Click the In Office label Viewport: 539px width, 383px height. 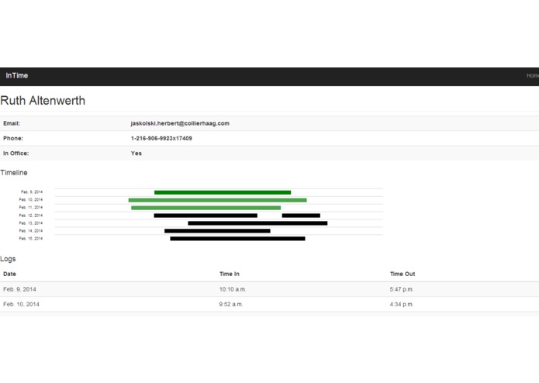tap(16, 154)
